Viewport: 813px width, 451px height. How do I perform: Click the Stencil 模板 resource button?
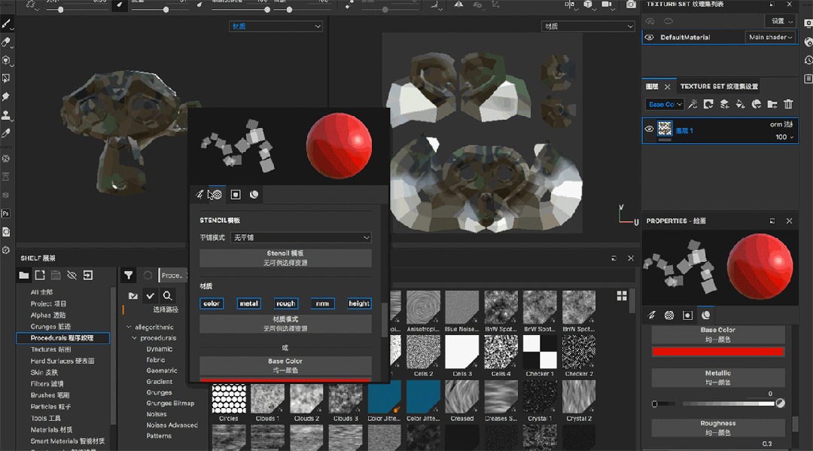[x=286, y=258]
